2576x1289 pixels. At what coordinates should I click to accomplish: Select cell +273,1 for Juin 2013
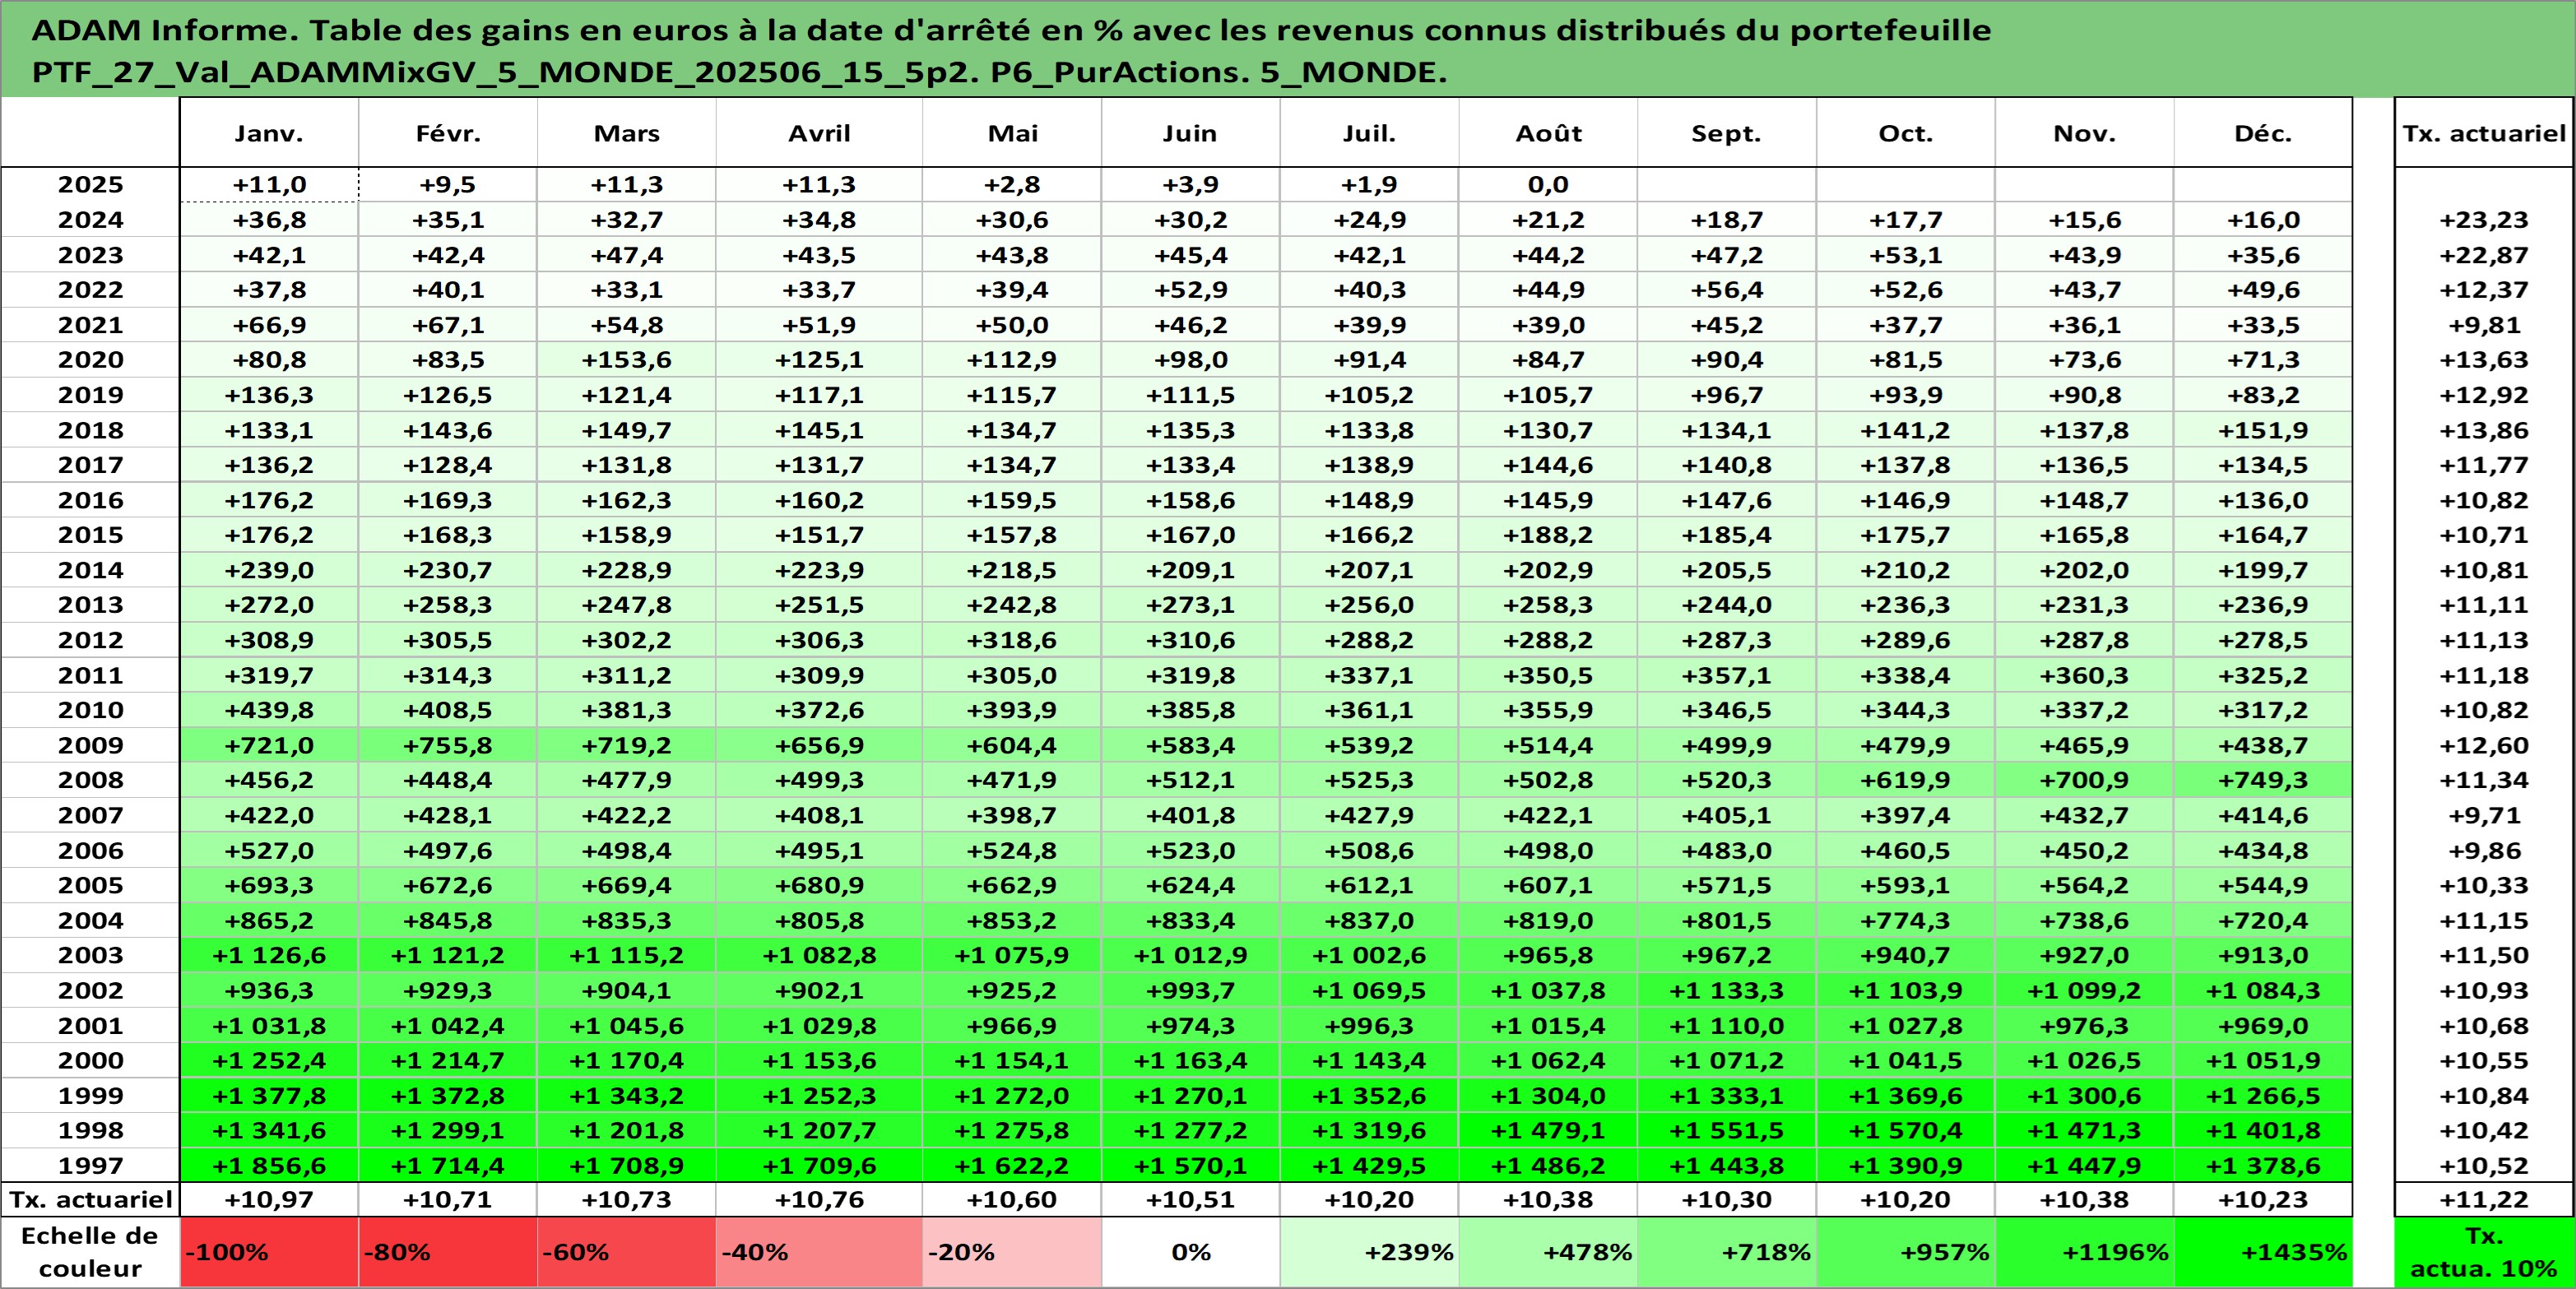click(1191, 605)
